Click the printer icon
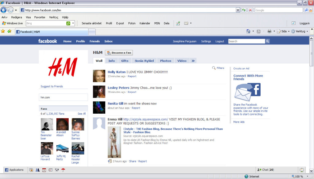 tap(269, 31)
